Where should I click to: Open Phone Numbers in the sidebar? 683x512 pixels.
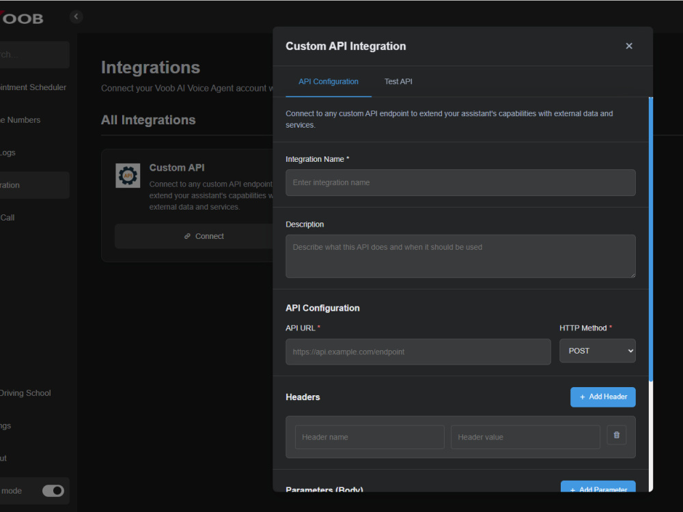click(20, 119)
